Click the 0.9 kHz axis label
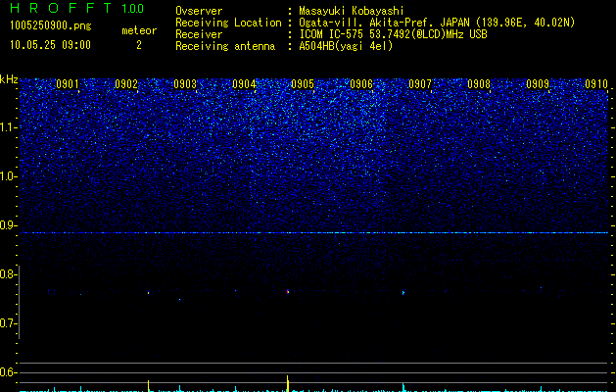The width and height of the screenshot is (616, 392). point(8,225)
